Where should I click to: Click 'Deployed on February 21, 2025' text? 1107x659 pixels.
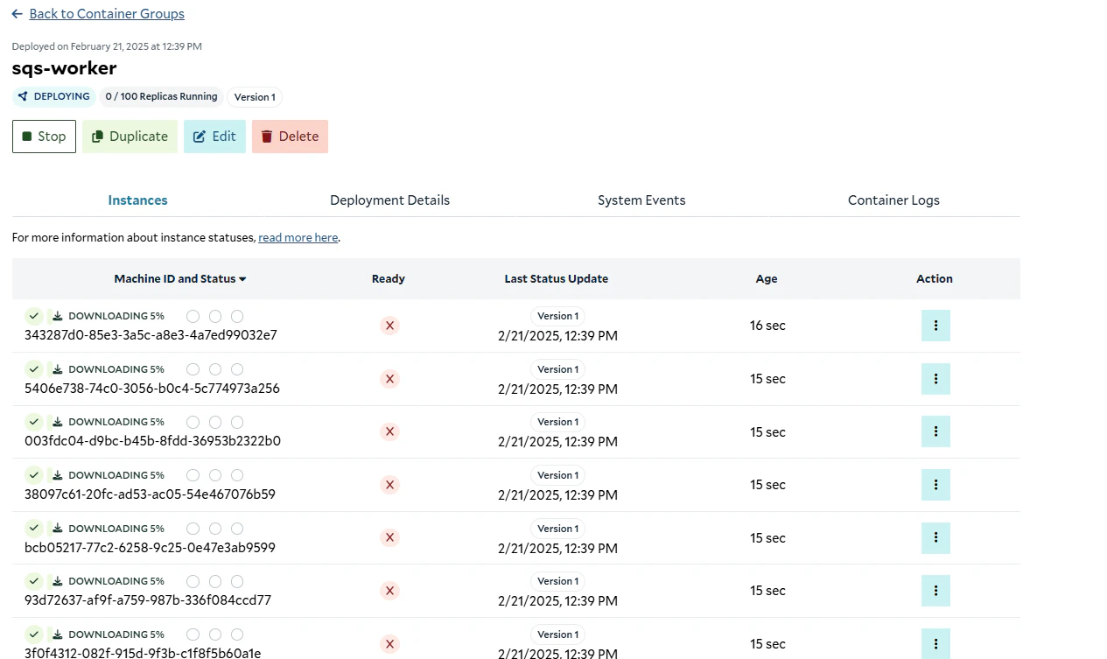[x=107, y=46]
